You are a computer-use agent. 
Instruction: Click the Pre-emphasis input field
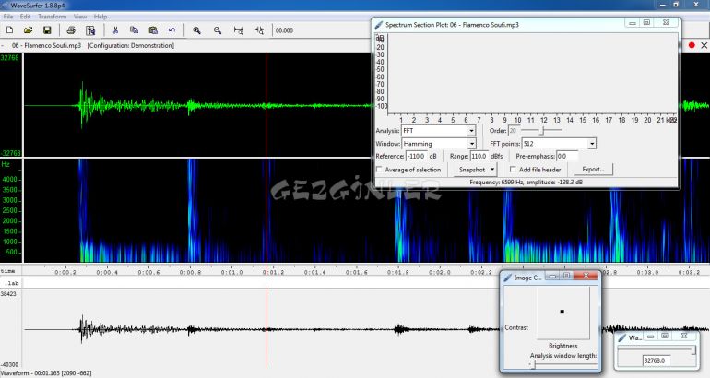click(566, 157)
